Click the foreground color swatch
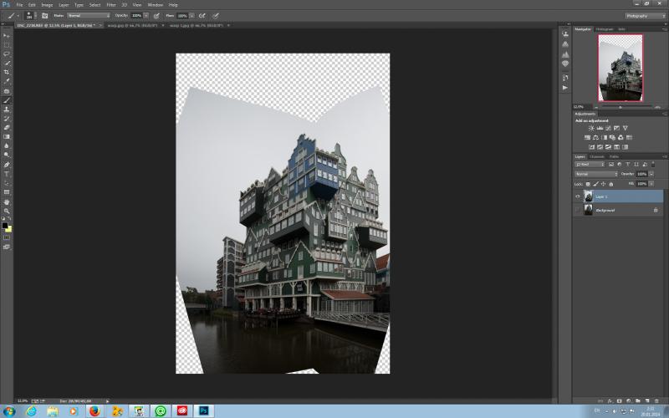 [5, 225]
